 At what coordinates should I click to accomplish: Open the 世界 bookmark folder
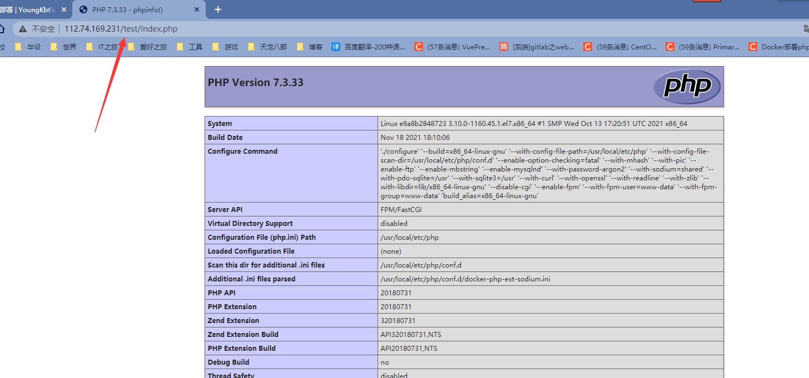[63, 47]
